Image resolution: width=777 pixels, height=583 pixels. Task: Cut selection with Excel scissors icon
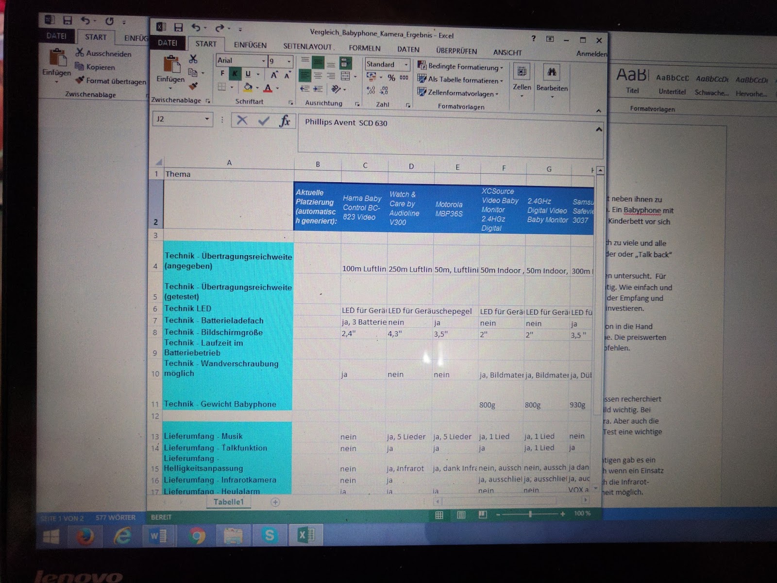pos(193,59)
